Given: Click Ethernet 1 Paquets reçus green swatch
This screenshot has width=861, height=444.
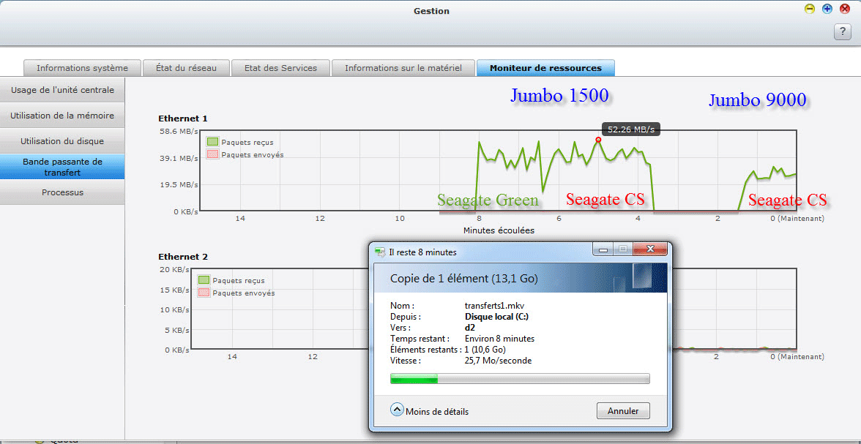Looking at the screenshot, I should (x=212, y=142).
